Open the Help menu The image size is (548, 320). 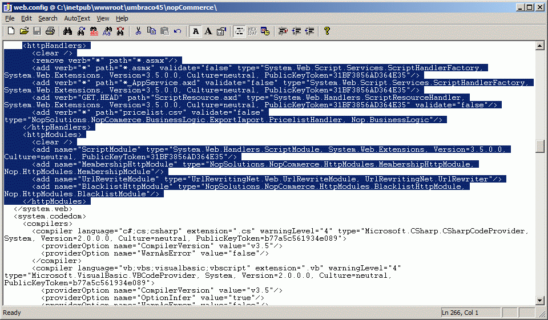(x=122, y=18)
